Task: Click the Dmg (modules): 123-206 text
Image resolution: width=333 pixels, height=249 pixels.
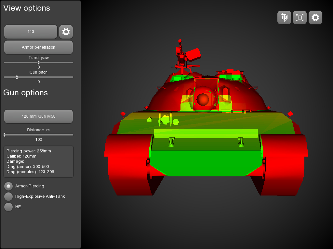Action: click(x=30, y=172)
